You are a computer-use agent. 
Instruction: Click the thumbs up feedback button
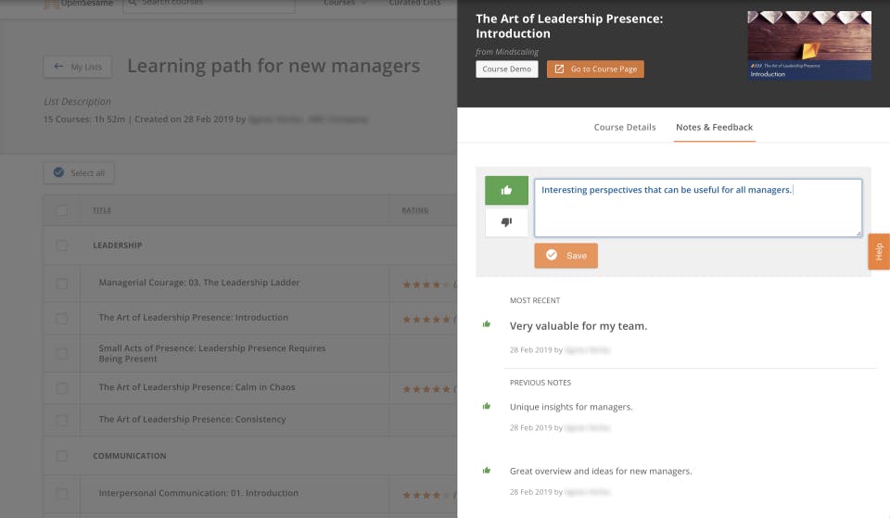click(x=506, y=190)
